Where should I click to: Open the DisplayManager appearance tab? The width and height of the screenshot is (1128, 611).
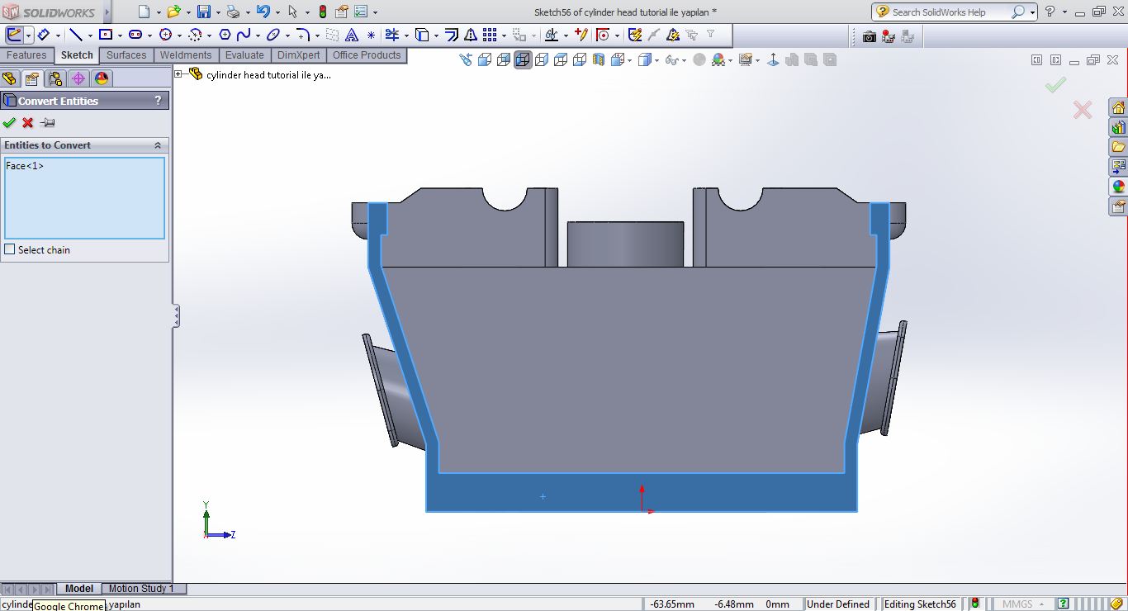(102, 78)
